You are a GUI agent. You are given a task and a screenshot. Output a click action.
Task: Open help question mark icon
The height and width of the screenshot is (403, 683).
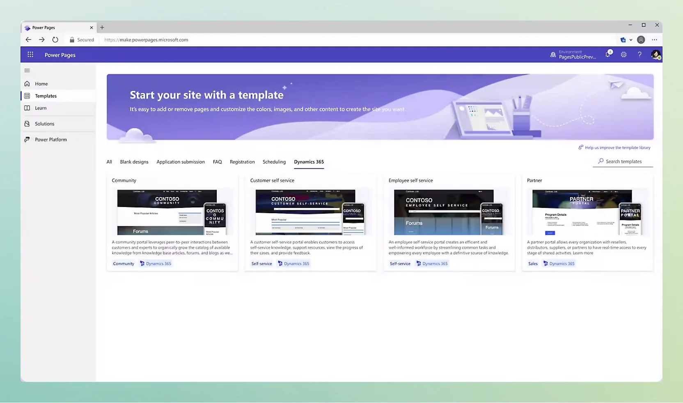(639, 54)
